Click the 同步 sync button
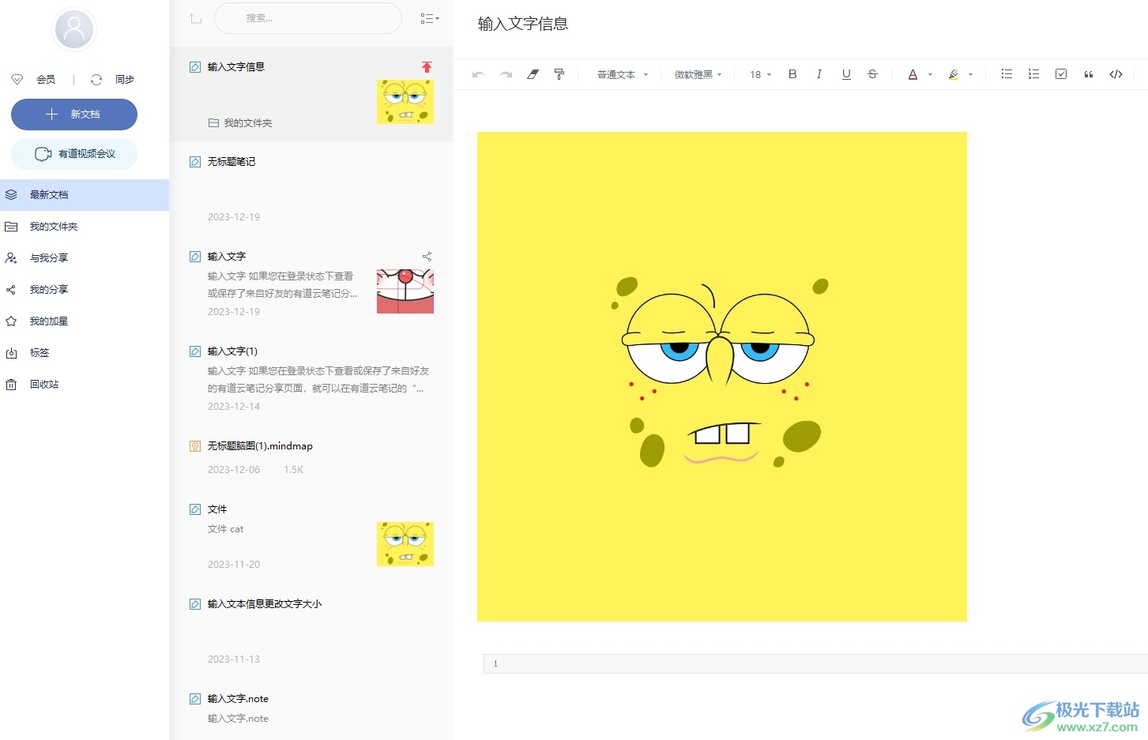The image size is (1148, 740). [x=113, y=80]
